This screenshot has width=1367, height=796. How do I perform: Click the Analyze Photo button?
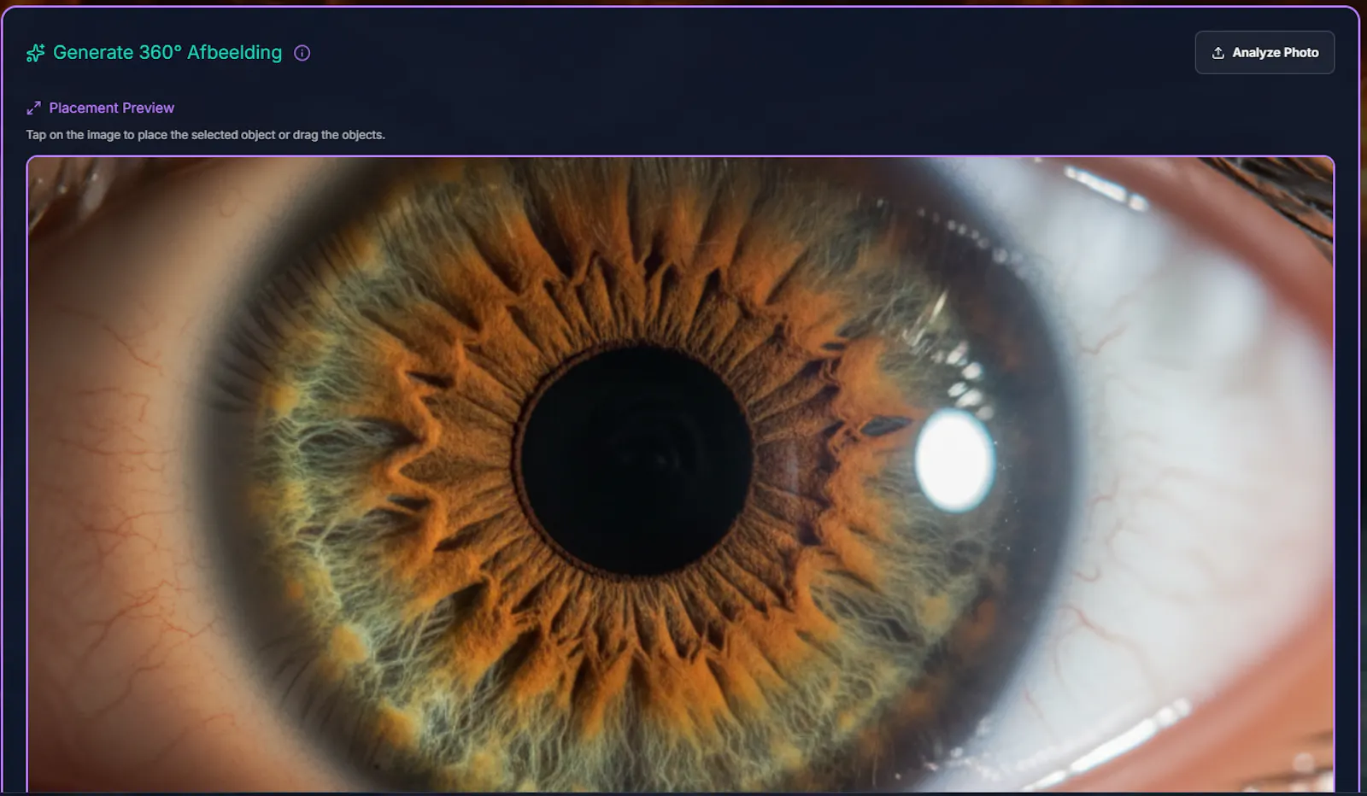point(1264,53)
